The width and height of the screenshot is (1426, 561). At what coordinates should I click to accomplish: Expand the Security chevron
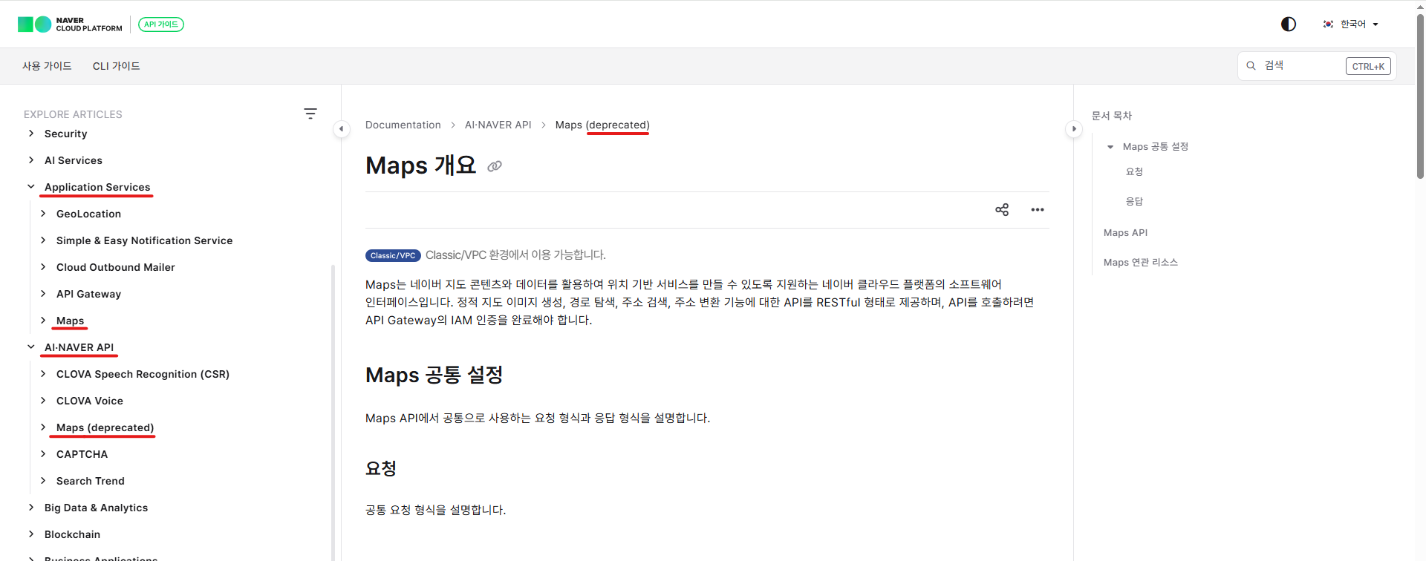point(31,134)
